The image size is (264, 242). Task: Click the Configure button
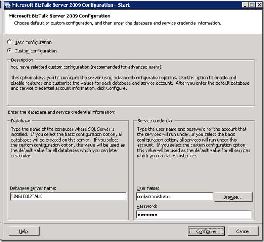click(206, 231)
